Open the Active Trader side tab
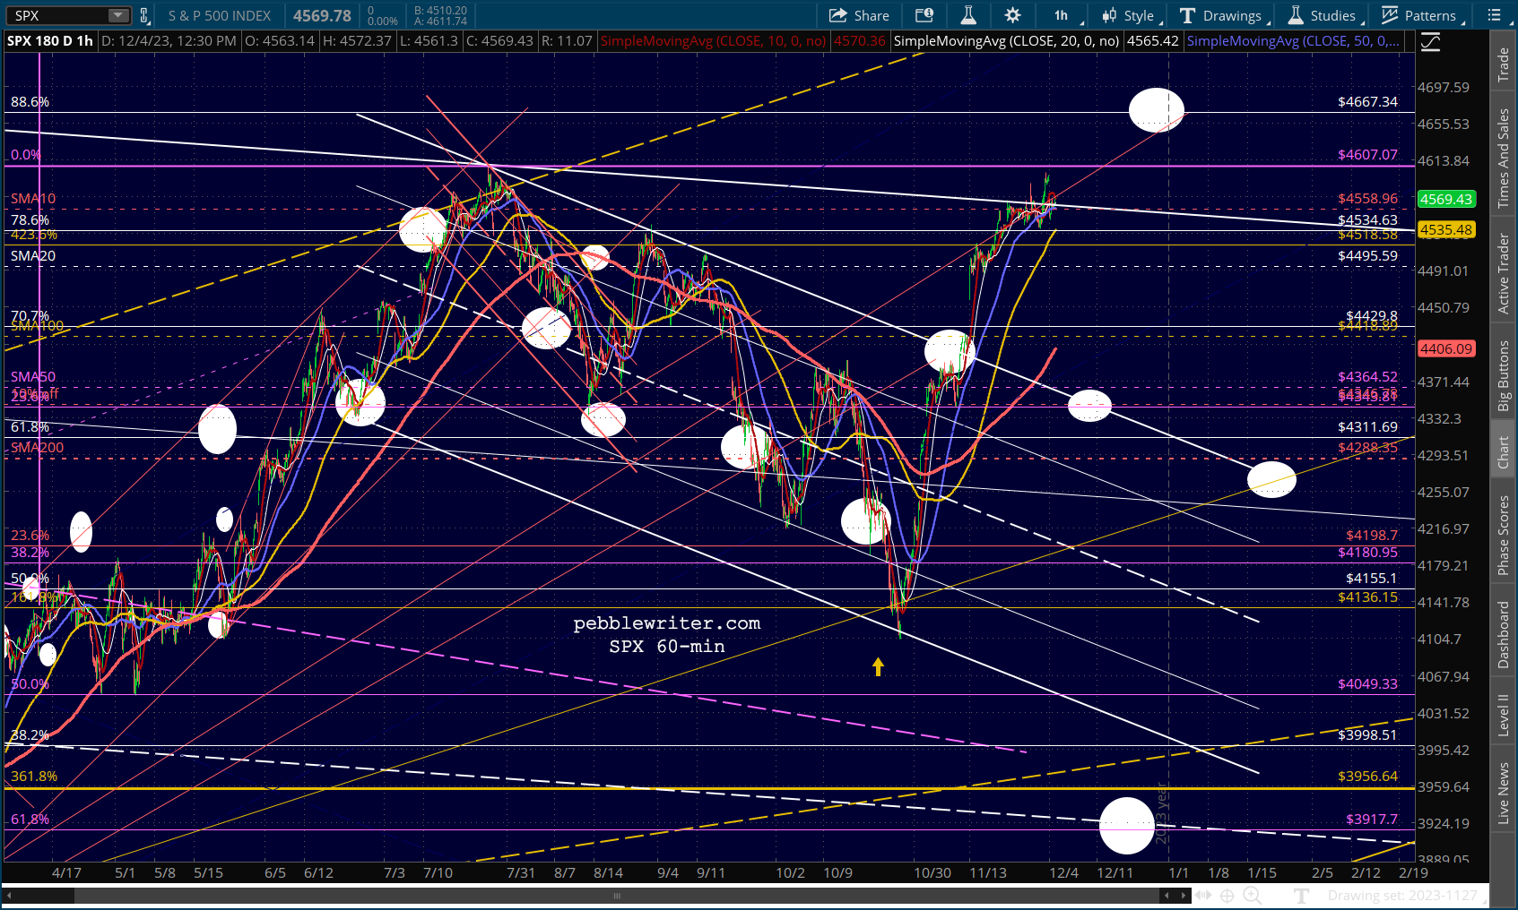 click(1504, 273)
